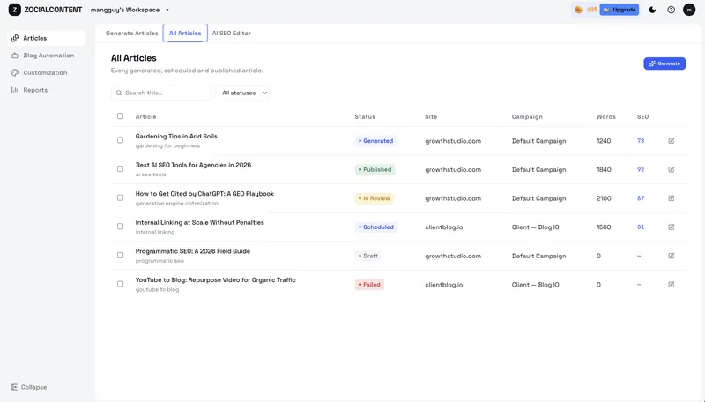Open the help question mark icon
This screenshot has width=705, height=402.
(671, 10)
